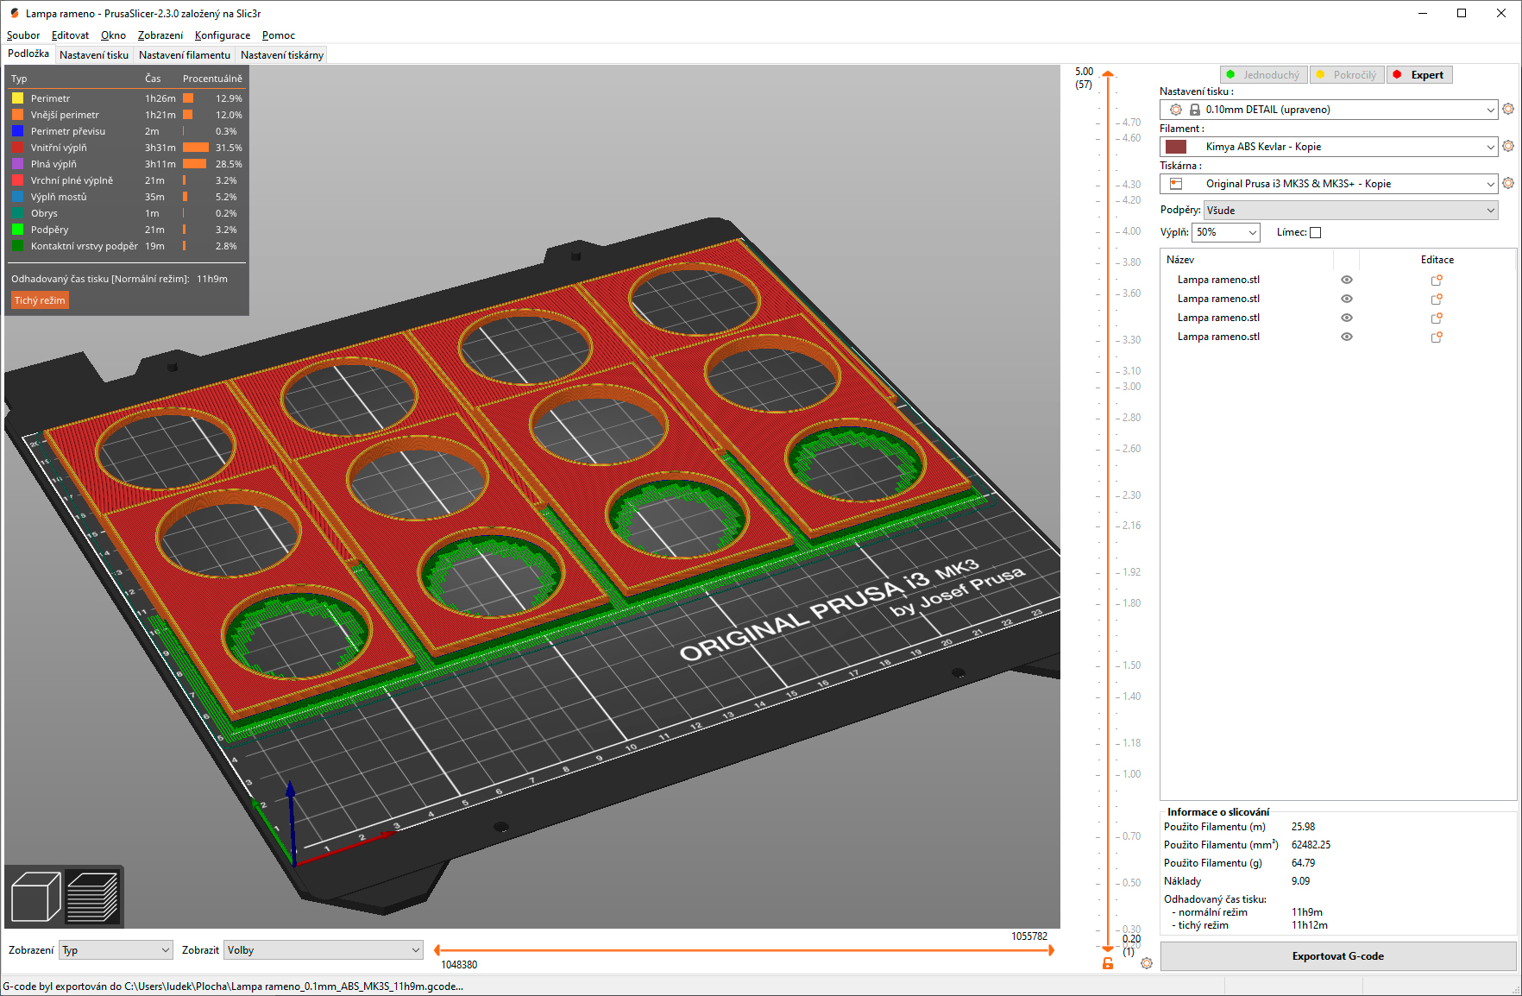Open the Konfigurace menu
The image size is (1522, 996).
pos(222,35)
